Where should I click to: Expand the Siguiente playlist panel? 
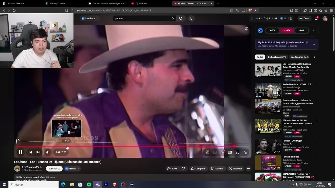click(x=314, y=44)
